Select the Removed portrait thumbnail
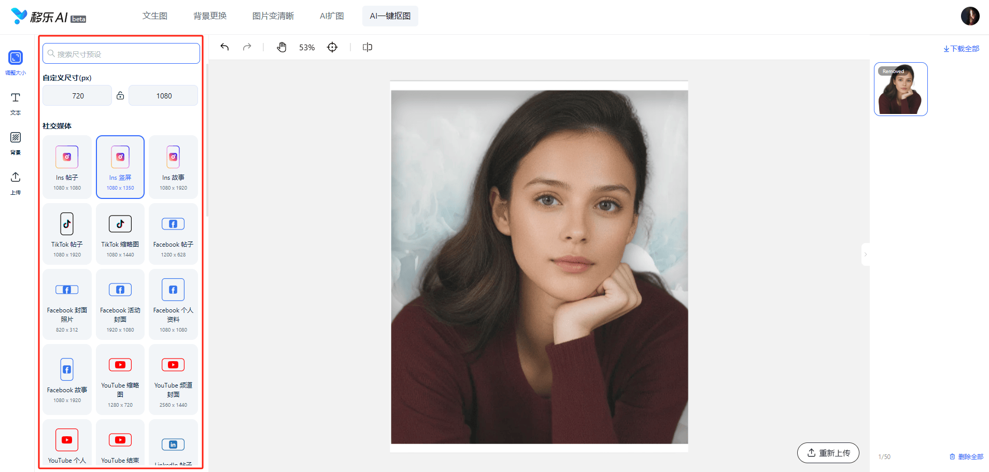Image resolution: width=989 pixels, height=472 pixels. 901,89
